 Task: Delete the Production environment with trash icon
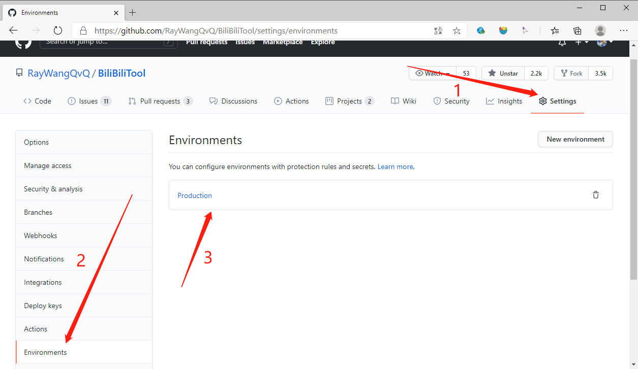point(595,195)
